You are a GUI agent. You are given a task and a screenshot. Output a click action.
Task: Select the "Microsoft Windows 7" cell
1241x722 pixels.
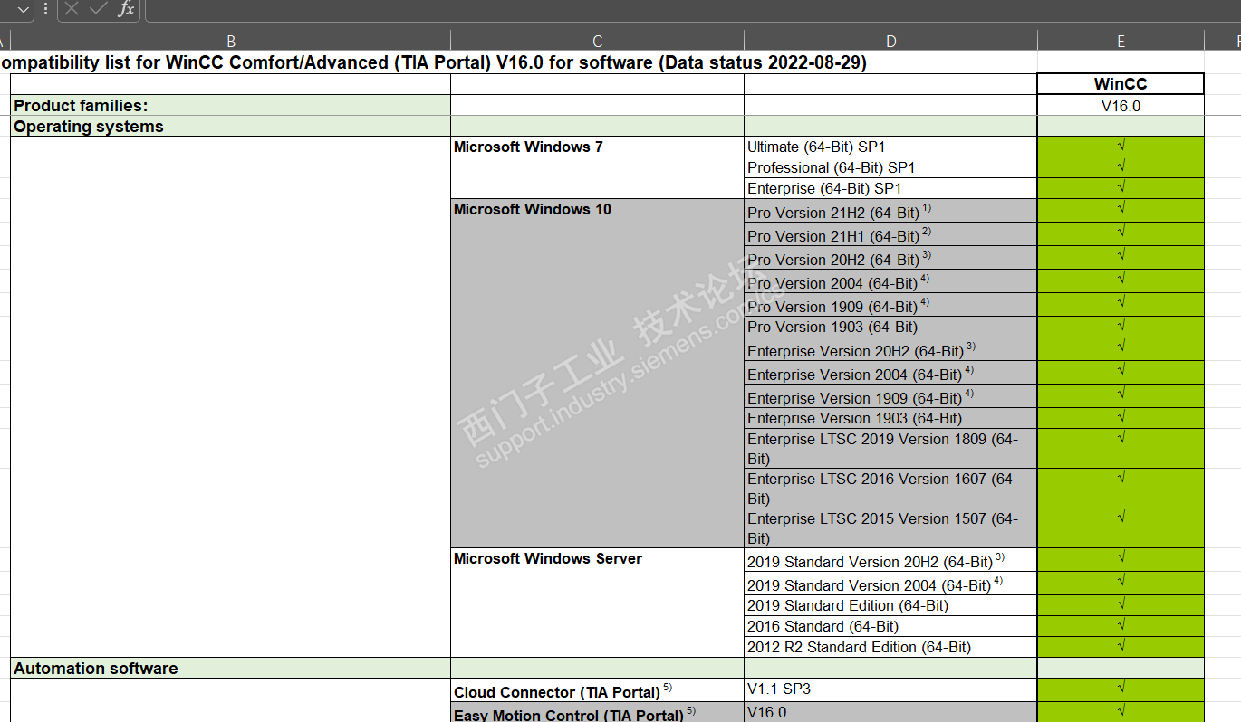click(x=597, y=167)
